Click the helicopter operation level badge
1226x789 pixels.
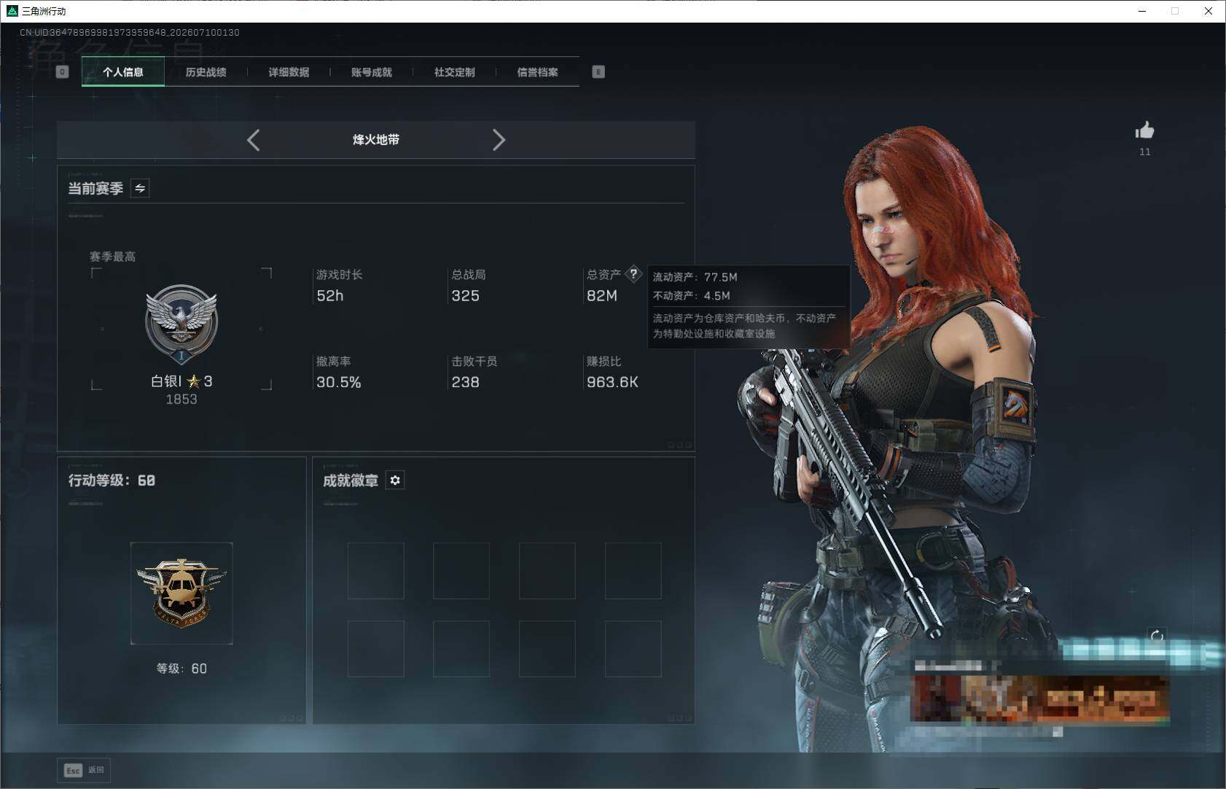(181, 593)
